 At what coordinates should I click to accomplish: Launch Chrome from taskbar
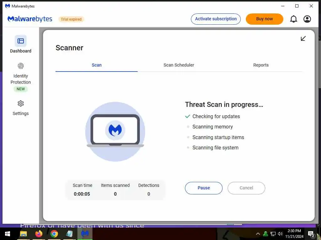[54, 234]
